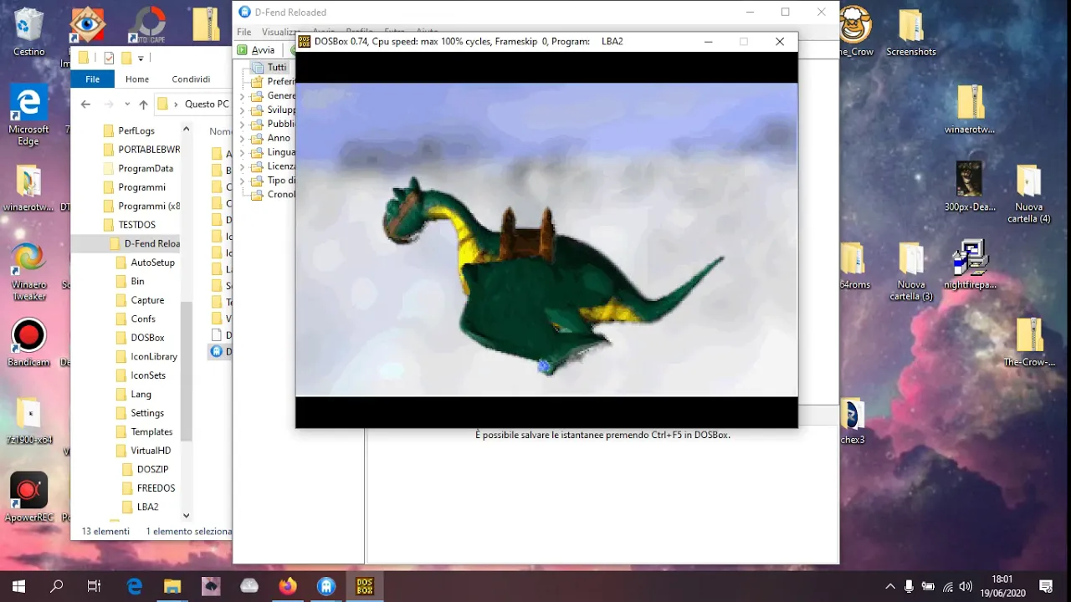Open the nightfirepa installer desktop icon
Screen dimensions: 1071x602
tap(970, 265)
